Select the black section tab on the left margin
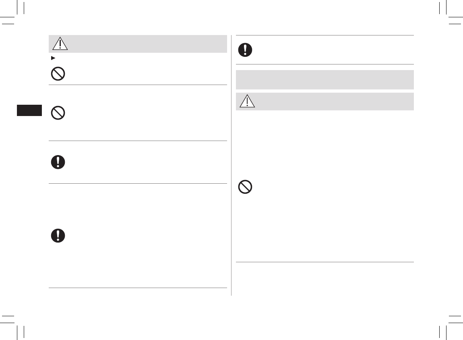 tap(29, 110)
